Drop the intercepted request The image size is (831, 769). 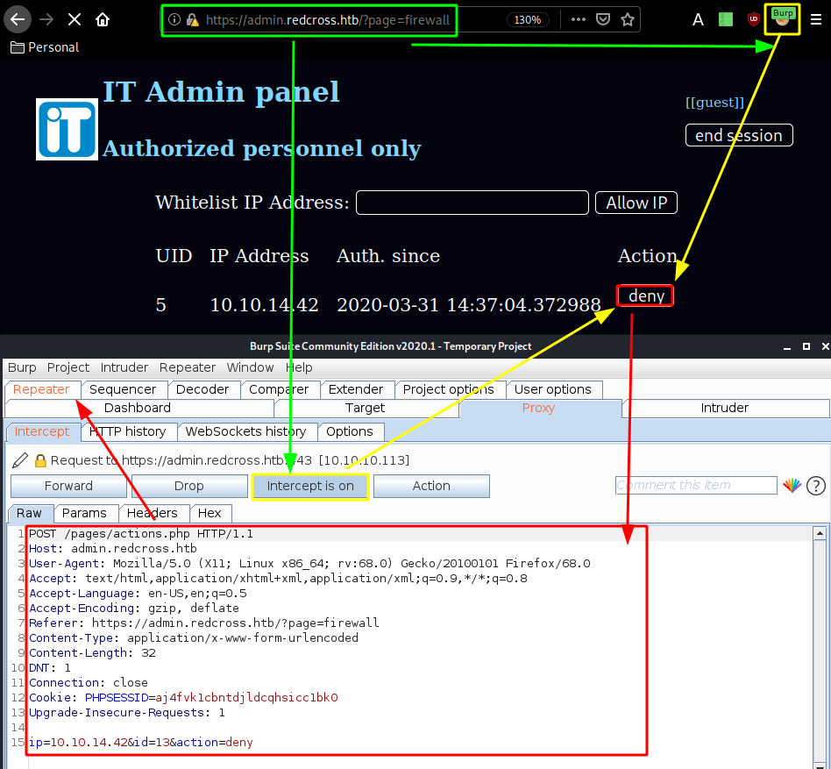(189, 486)
